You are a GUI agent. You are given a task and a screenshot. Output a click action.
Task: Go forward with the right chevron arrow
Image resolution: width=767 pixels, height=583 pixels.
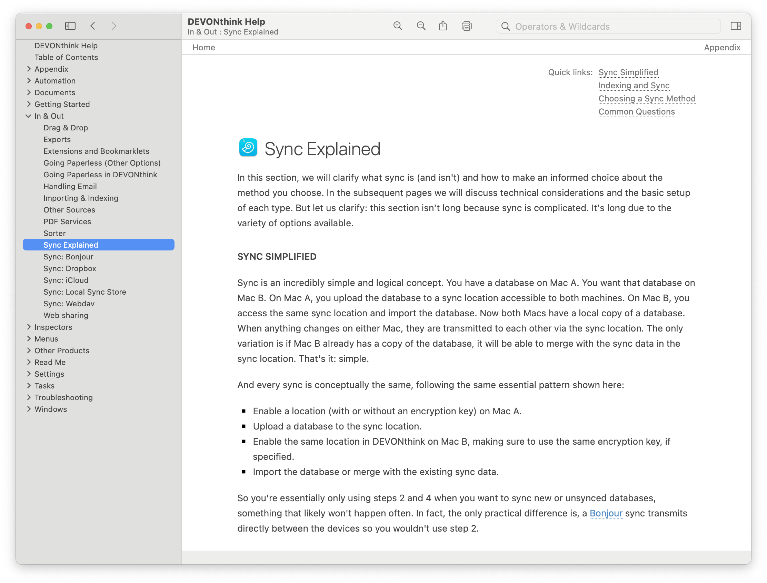(114, 26)
